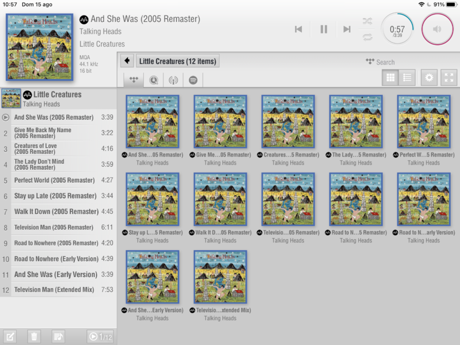Image resolution: width=460 pixels, height=345 pixels.
Task: Pause the current track playback
Action: (324, 29)
